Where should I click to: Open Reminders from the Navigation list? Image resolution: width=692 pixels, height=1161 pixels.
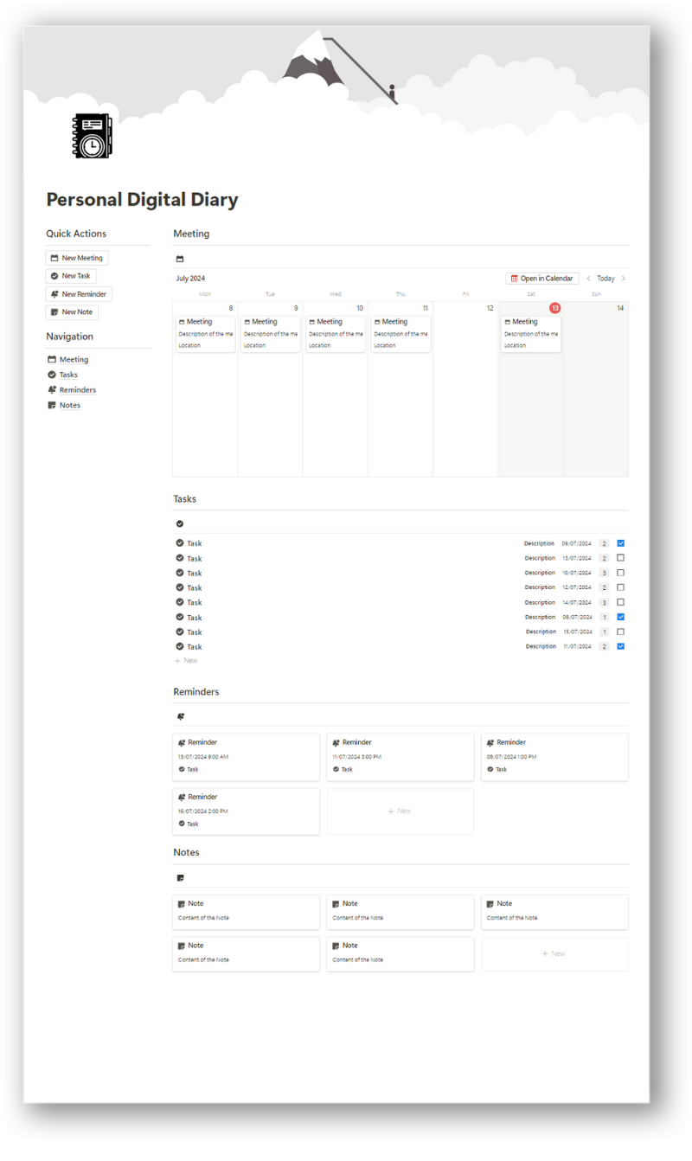[x=72, y=390]
